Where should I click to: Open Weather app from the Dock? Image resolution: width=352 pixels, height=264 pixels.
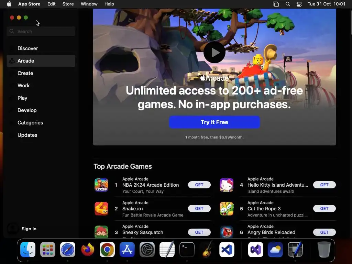pos(275,250)
